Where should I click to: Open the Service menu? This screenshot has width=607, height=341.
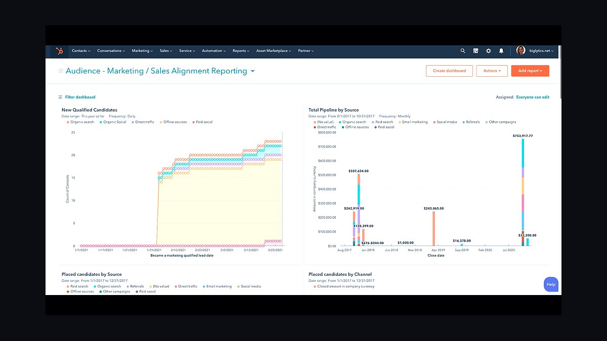(187, 51)
